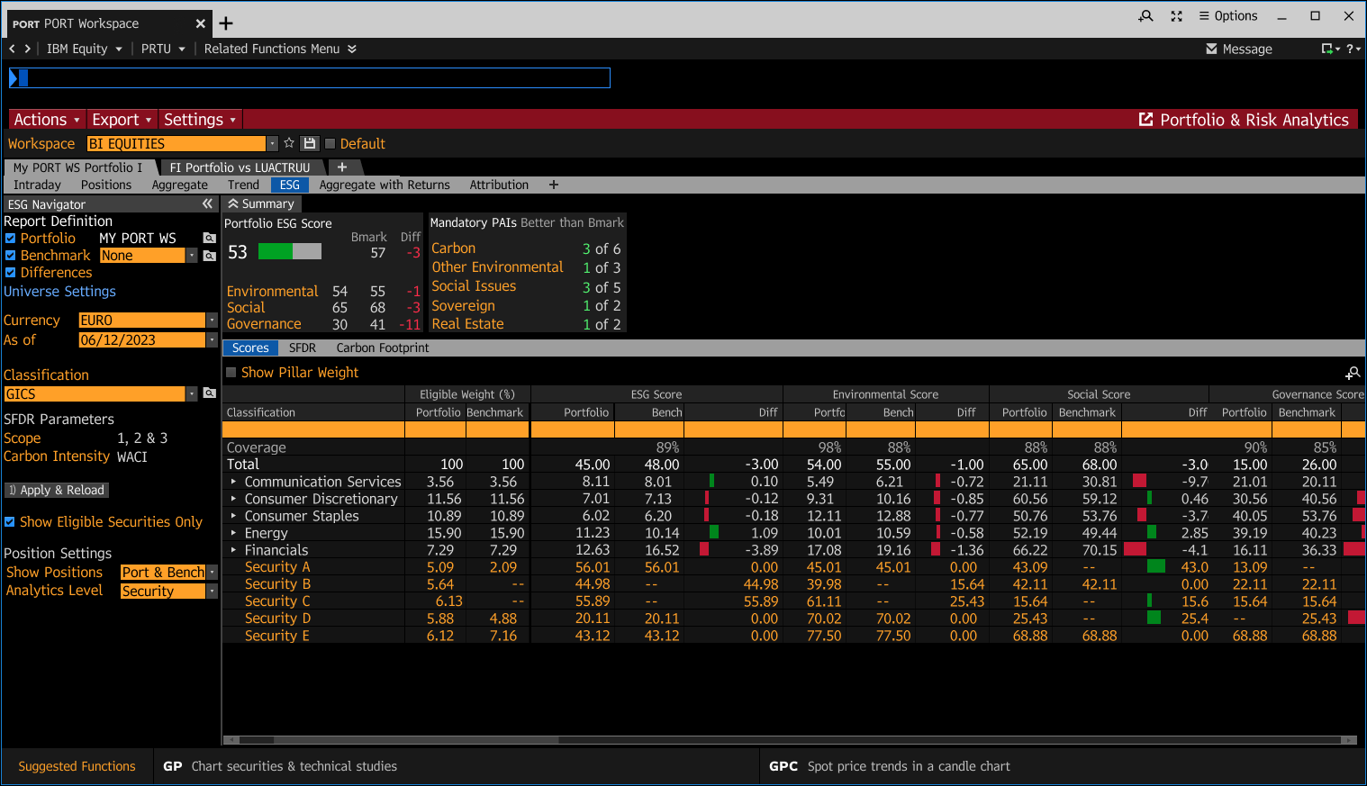Click the search icon above Governance Score

coord(1353,373)
